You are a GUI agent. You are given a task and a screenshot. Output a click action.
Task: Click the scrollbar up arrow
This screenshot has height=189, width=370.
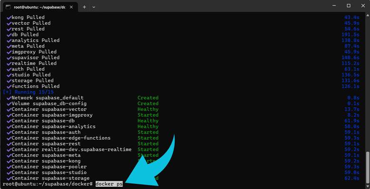(x=368, y=15)
